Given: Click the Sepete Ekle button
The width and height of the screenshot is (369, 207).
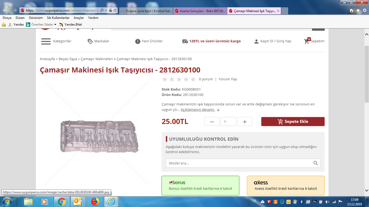Looking at the screenshot, I should (293, 122).
